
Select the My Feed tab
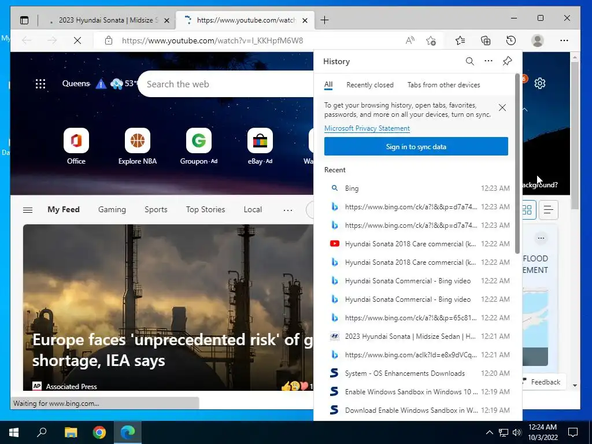[64, 209]
